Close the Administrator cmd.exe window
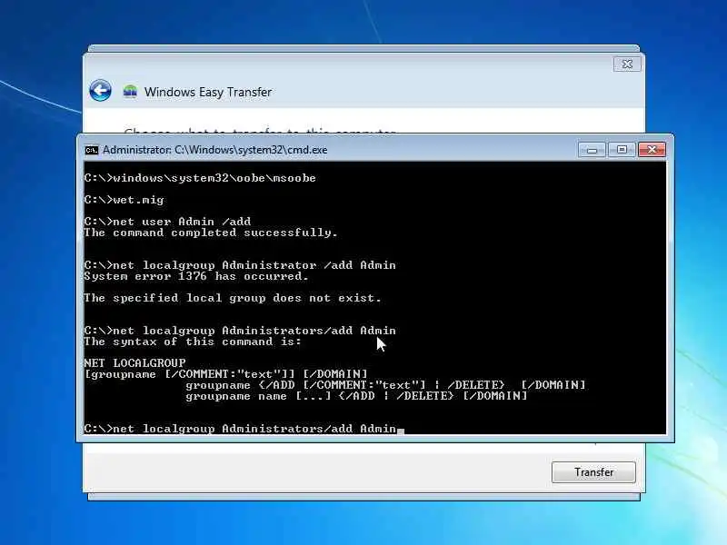Image resolution: width=727 pixels, height=545 pixels. coord(652,150)
